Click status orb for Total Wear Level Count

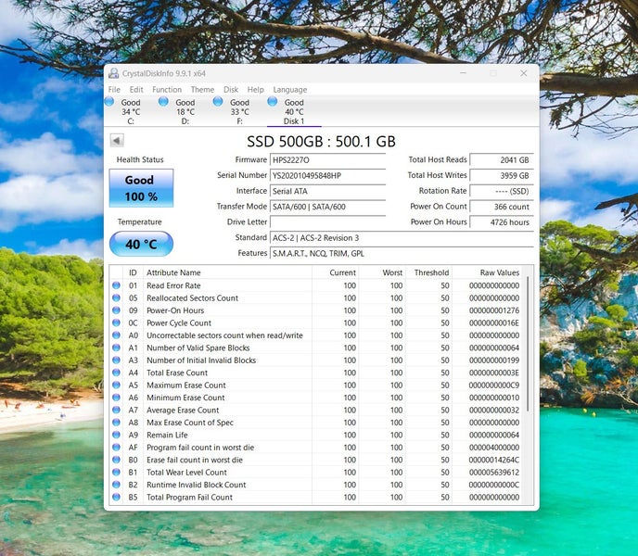pyautogui.click(x=116, y=473)
